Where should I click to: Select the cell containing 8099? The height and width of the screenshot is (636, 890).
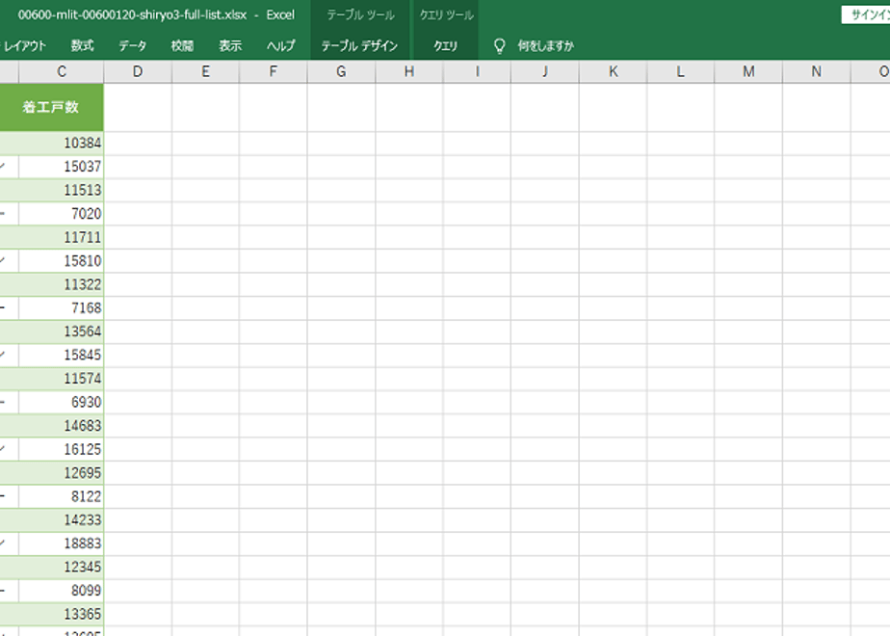click(x=62, y=591)
